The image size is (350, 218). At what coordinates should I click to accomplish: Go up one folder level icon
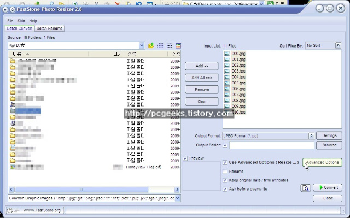tap(151, 46)
